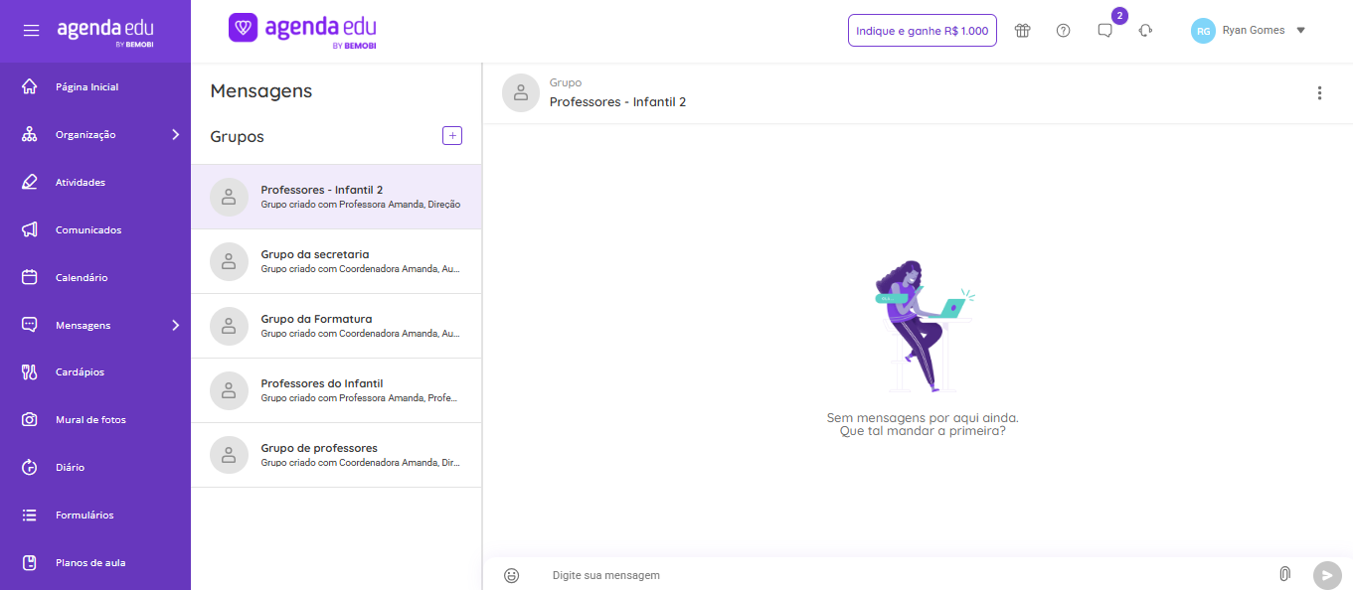Click the Mural de fotos camera icon
Screen dimensions: 1353x590
click(x=30, y=419)
